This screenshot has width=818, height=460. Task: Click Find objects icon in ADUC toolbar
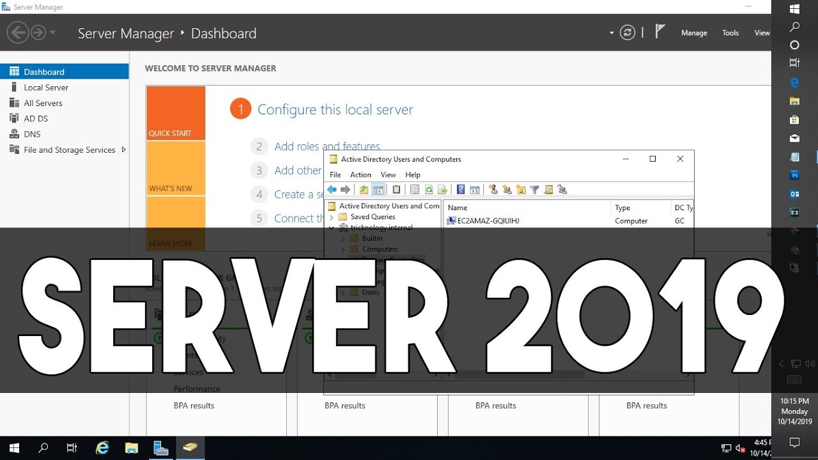(x=549, y=190)
